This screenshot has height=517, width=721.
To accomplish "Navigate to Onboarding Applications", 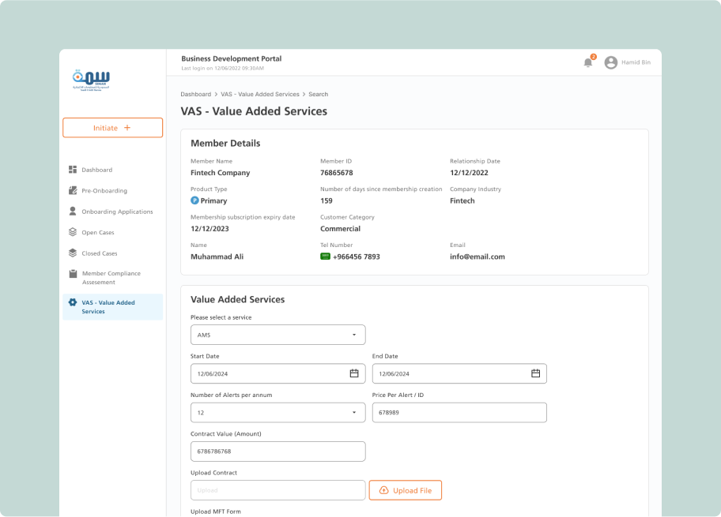I will (x=117, y=212).
